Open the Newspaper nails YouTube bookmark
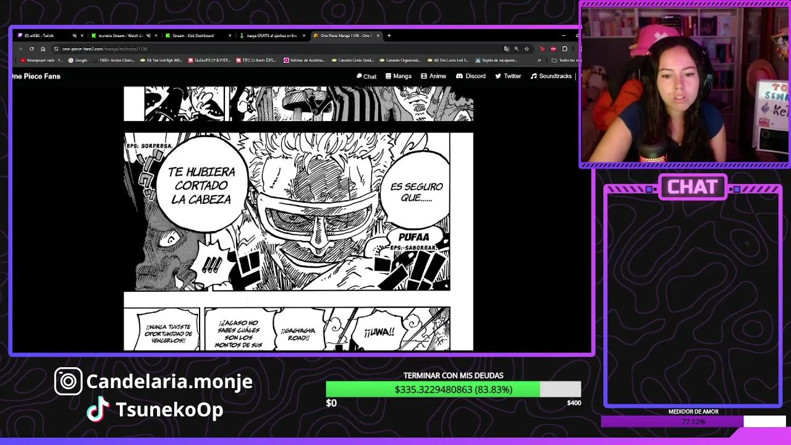Image resolution: width=791 pixels, height=445 pixels. (41, 61)
